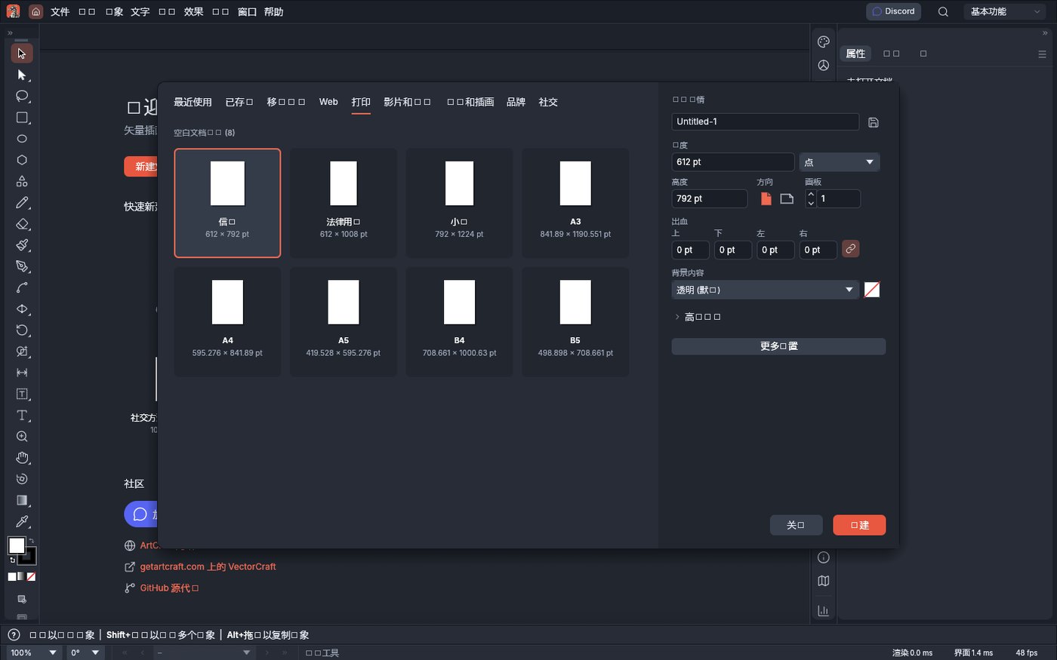Select the Direct Selection tool

click(x=22, y=75)
